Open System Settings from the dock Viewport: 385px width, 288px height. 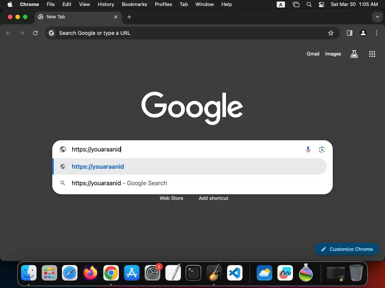(152, 273)
